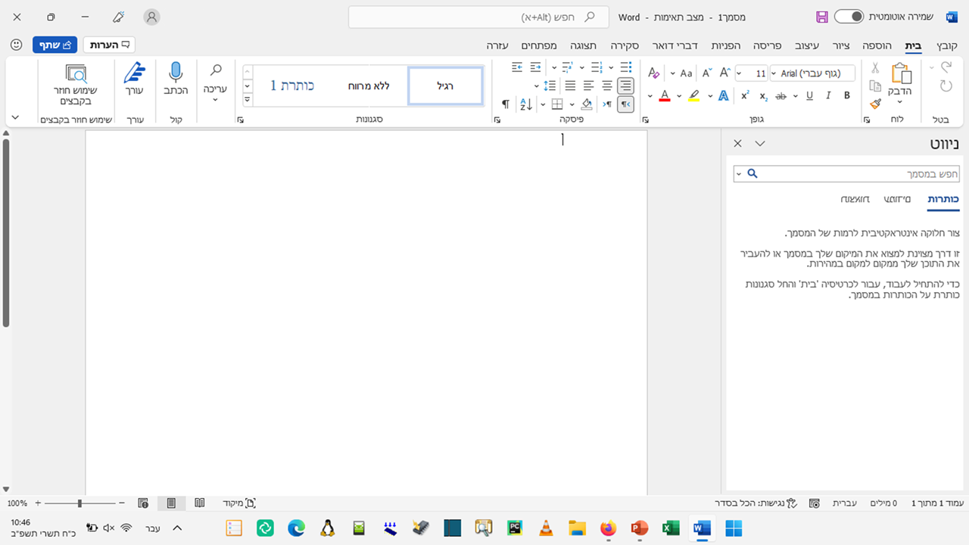The width and height of the screenshot is (969, 545).
Task: Open Change Case (Aa) menu
Action: point(686,73)
